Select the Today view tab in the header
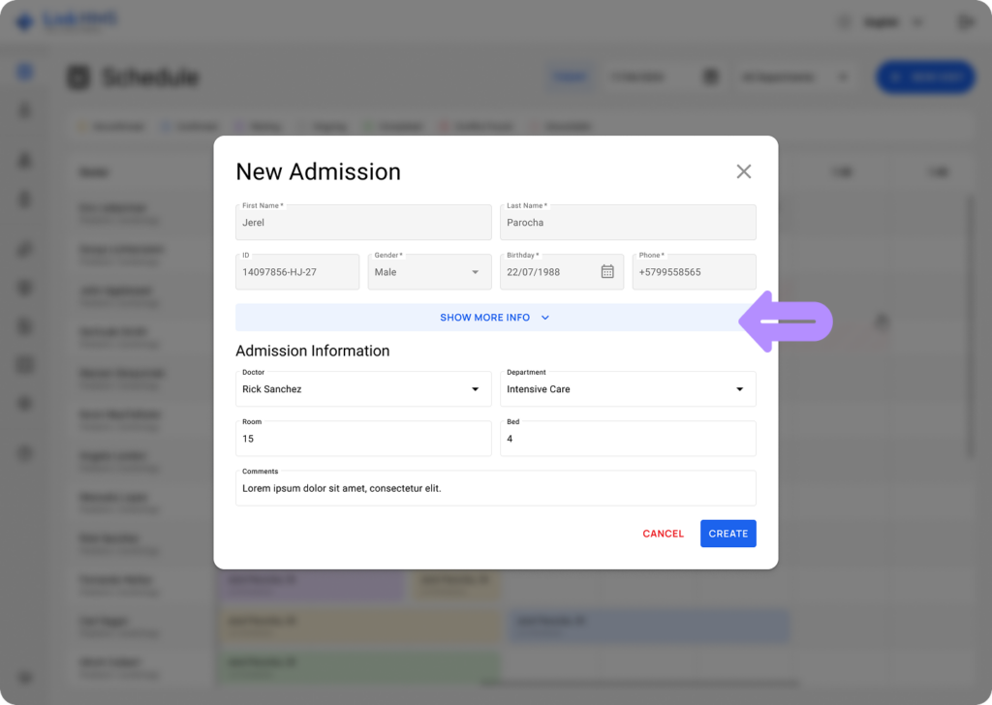The width and height of the screenshot is (992, 705). [x=571, y=77]
